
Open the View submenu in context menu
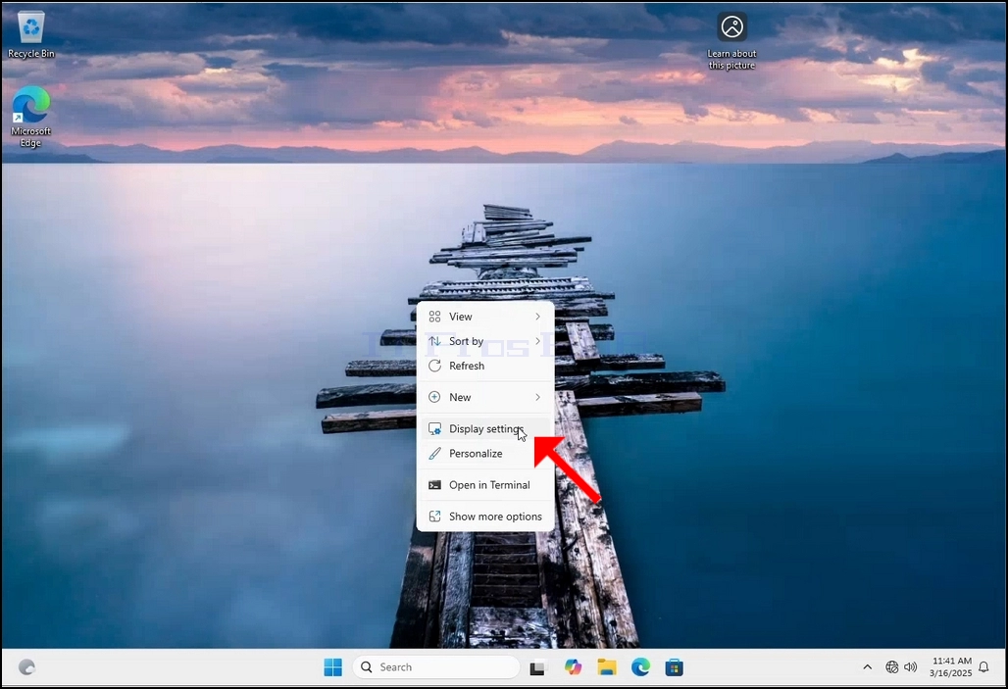pyautogui.click(x=485, y=317)
